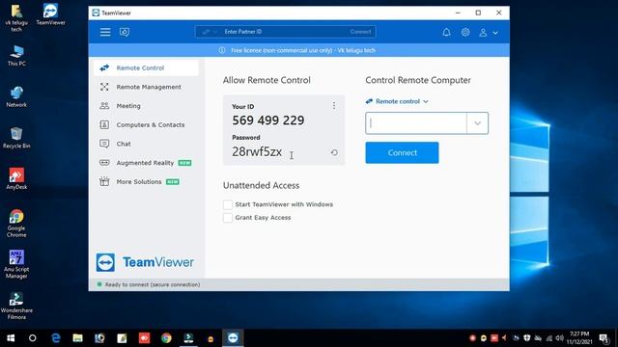Open File Explorer from taskbar
This screenshot has height=347, width=618.
click(77, 338)
